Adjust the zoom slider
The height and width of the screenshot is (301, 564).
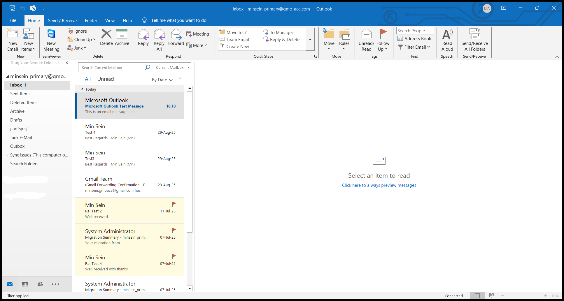point(524,296)
